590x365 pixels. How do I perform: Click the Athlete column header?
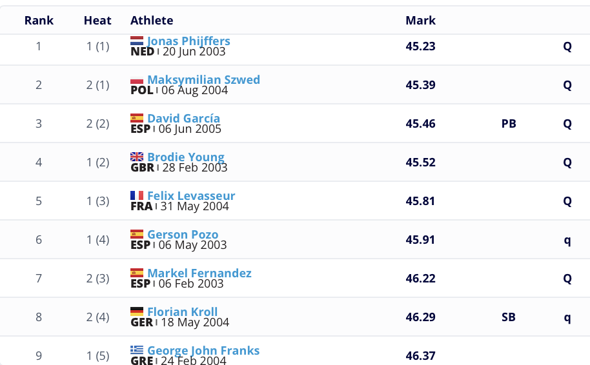(x=152, y=21)
